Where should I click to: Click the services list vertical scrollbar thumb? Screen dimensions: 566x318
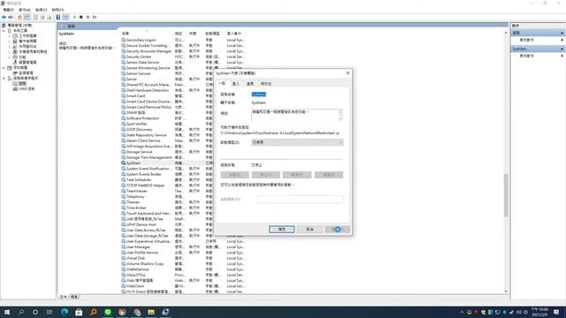point(506,194)
